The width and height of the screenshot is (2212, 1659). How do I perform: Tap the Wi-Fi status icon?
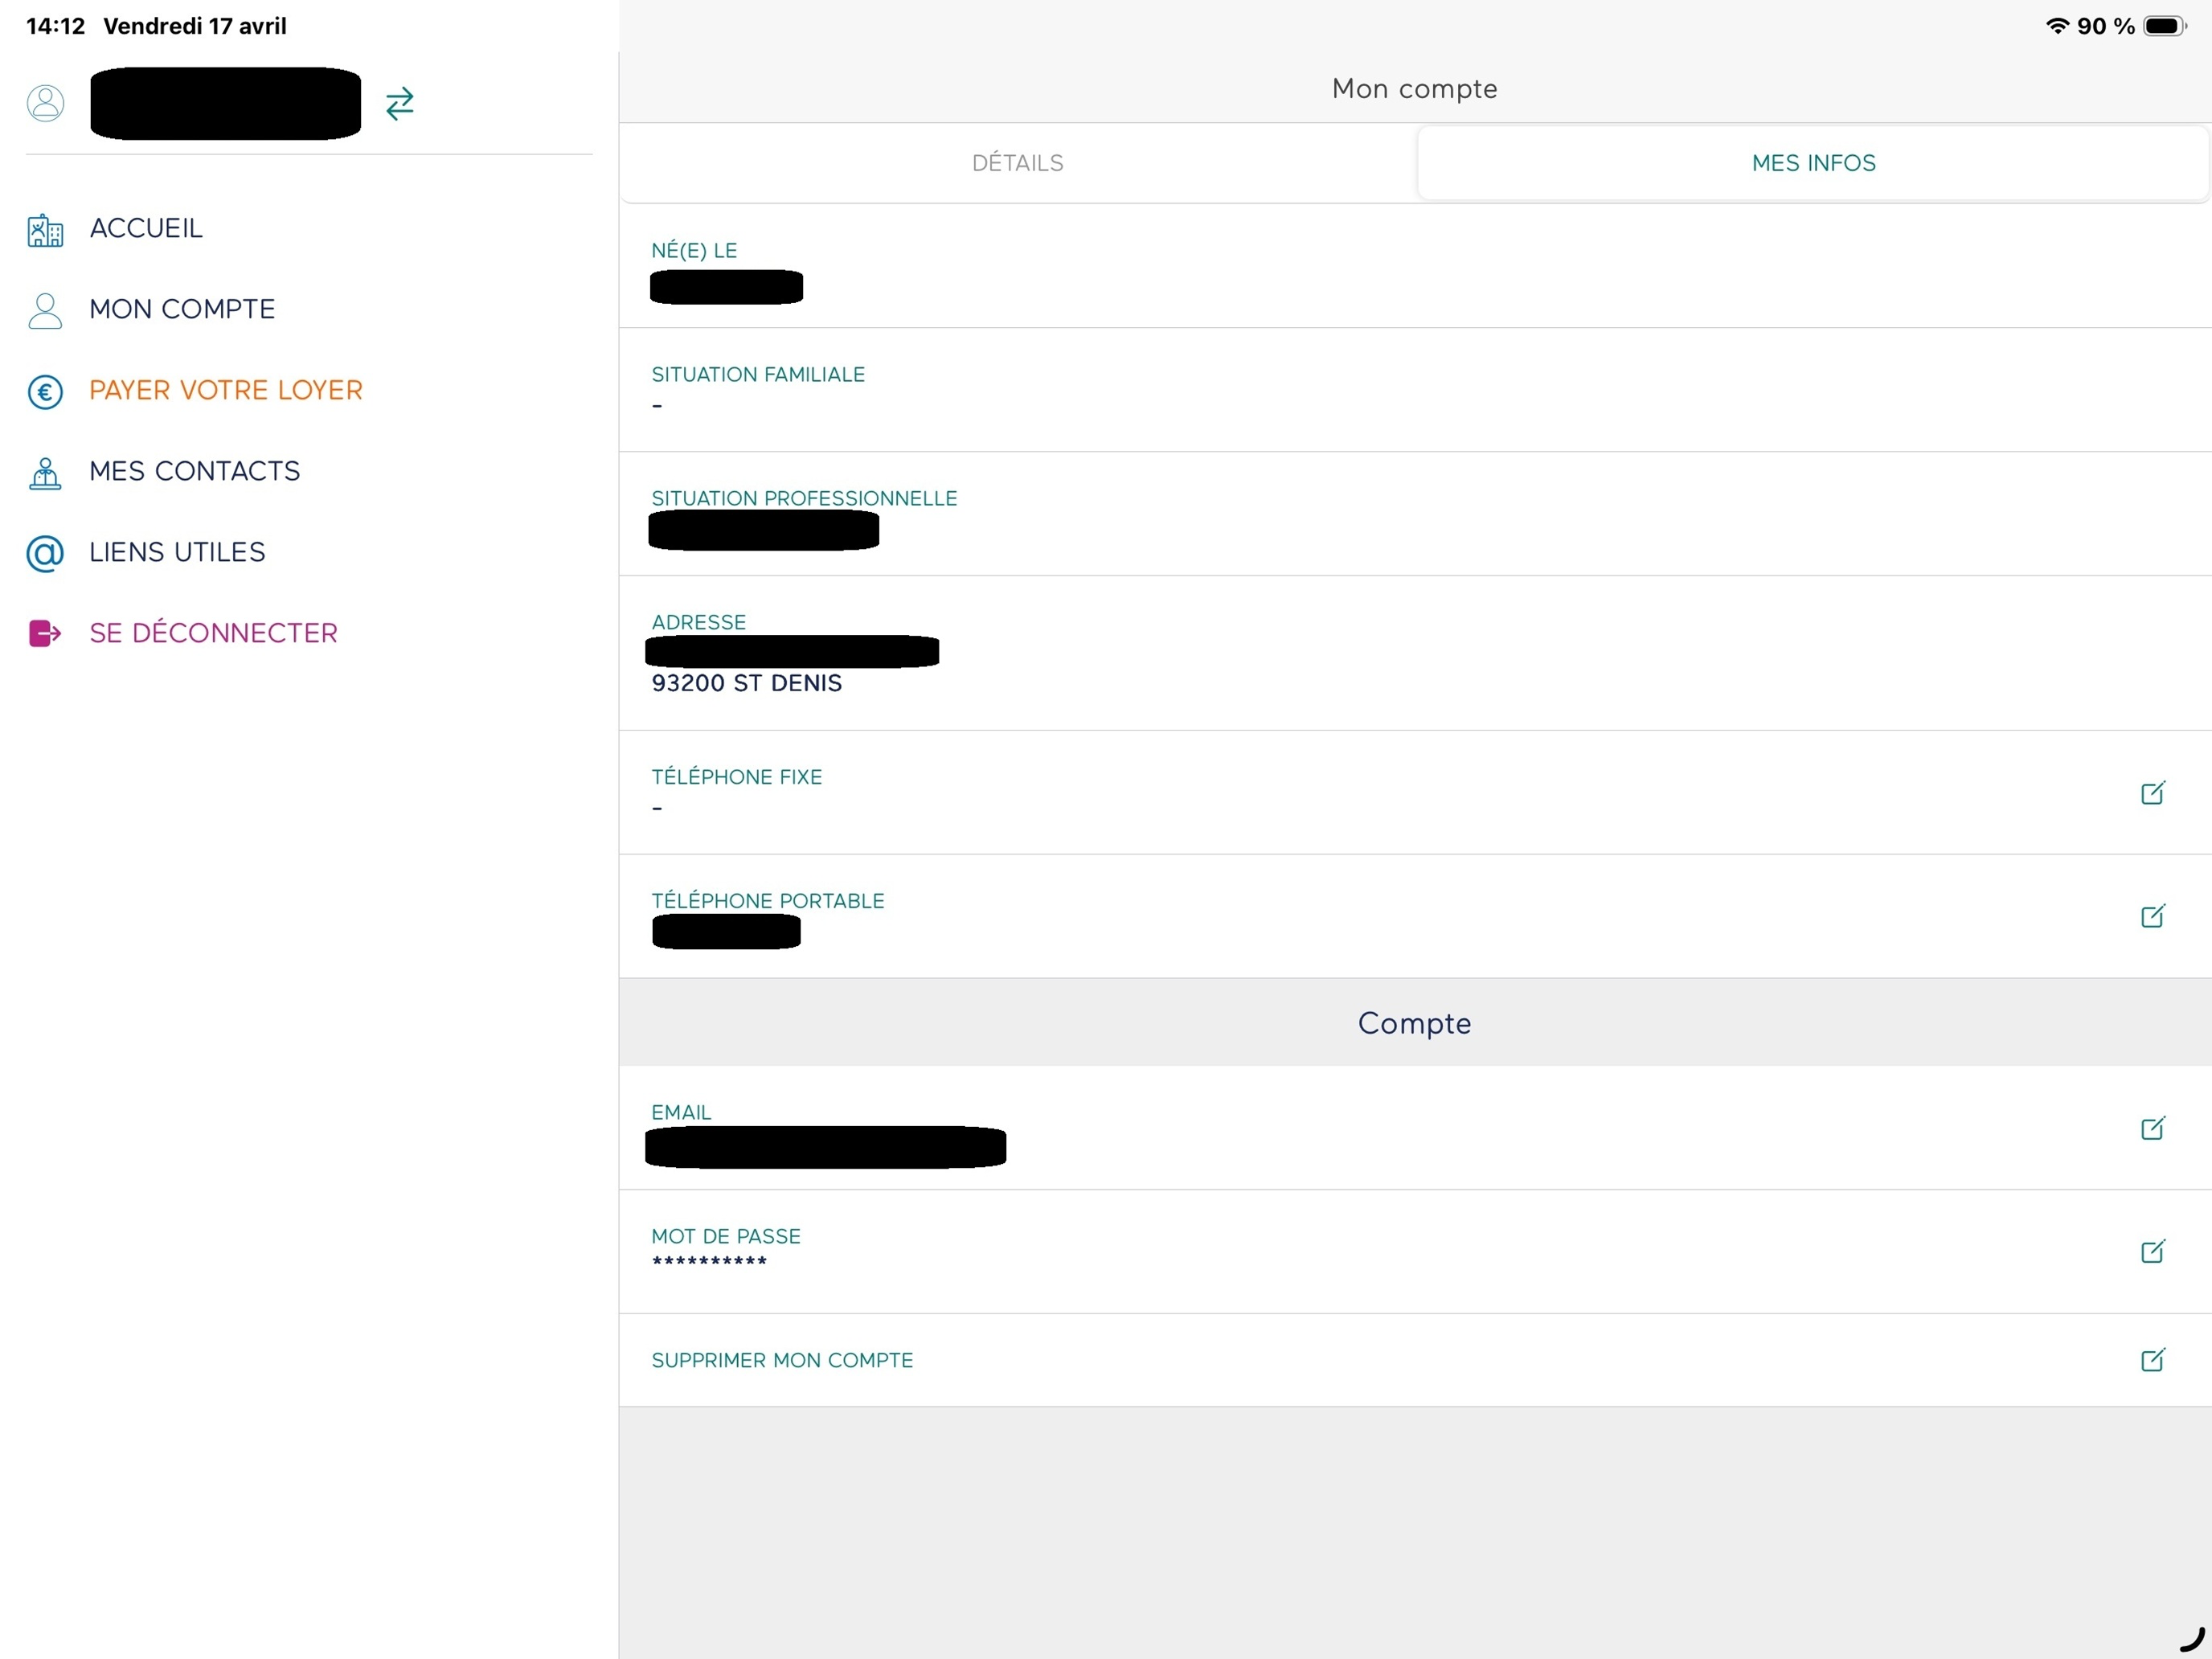click(x=2057, y=26)
